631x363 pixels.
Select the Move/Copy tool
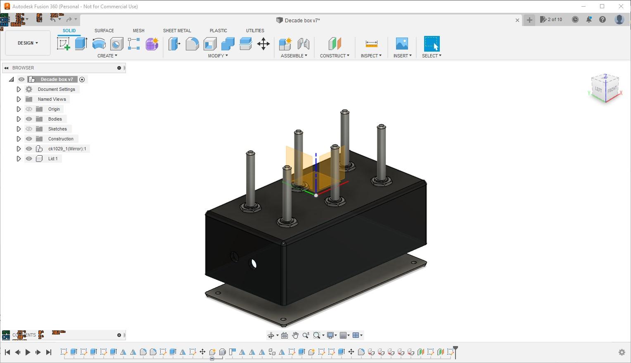click(x=263, y=43)
